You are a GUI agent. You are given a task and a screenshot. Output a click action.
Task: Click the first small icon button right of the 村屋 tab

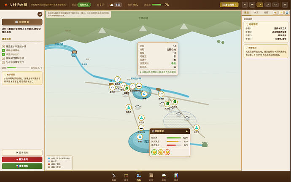pos(275,13)
